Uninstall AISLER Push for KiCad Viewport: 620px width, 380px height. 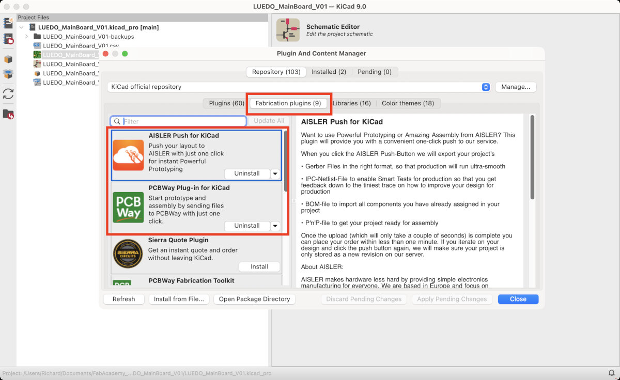coord(247,173)
